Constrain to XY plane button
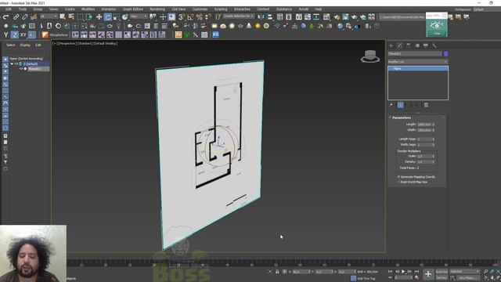Image resolution: width=501 pixels, height=282 pixels. pos(23,34)
